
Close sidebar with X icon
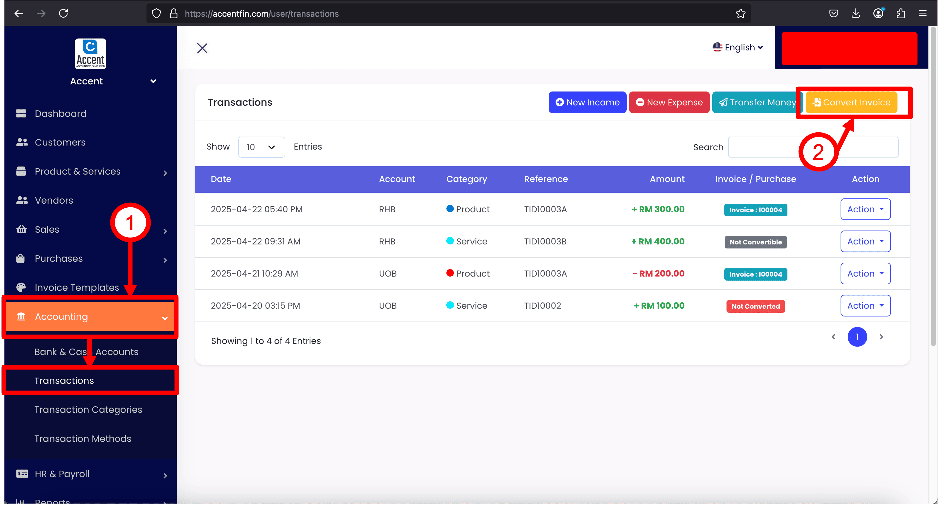click(202, 48)
